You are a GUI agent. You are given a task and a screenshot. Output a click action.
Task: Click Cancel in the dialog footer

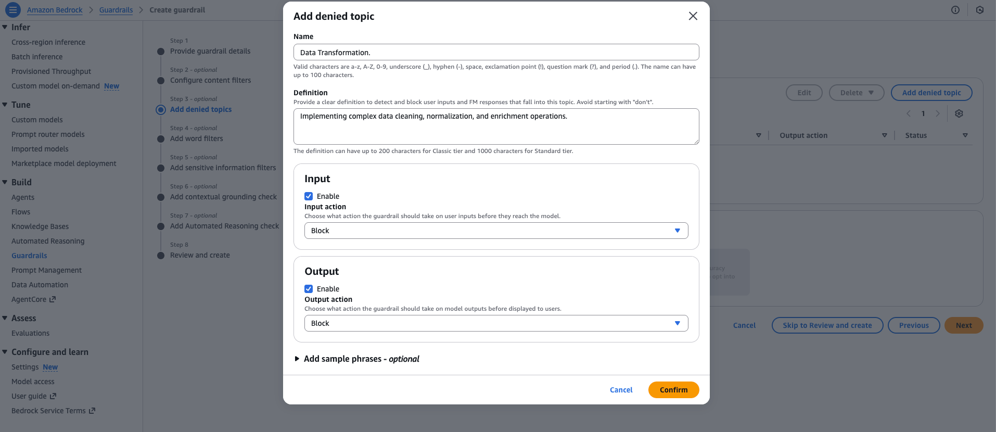coord(621,390)
